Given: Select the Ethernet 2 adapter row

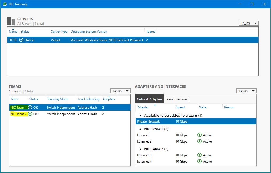Looking at the screenshot, I should point(196,141).
